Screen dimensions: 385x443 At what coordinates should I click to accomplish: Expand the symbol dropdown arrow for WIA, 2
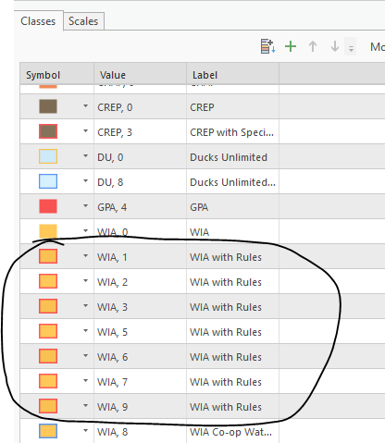click(85, 281)
